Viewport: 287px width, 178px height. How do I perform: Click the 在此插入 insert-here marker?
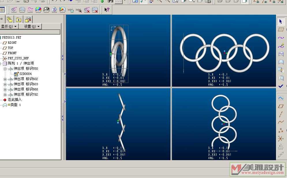pos(15,100)
